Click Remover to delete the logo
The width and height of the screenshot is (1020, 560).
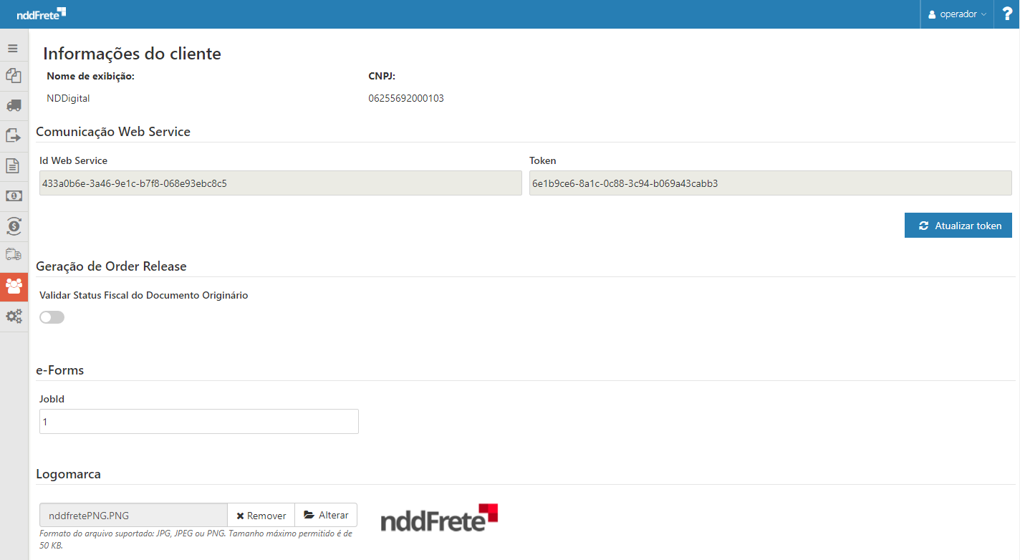click(x=261, y=516)
